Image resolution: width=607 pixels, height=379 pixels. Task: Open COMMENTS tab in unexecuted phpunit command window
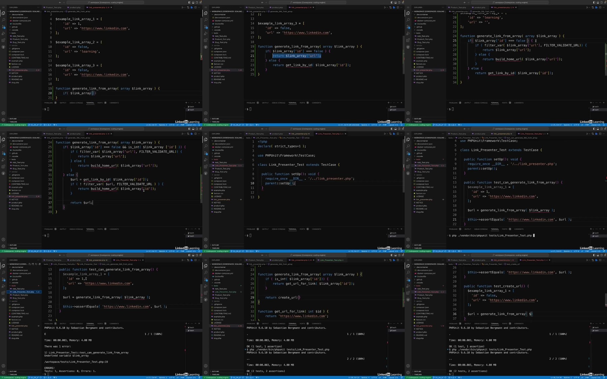tap(519, 229)
